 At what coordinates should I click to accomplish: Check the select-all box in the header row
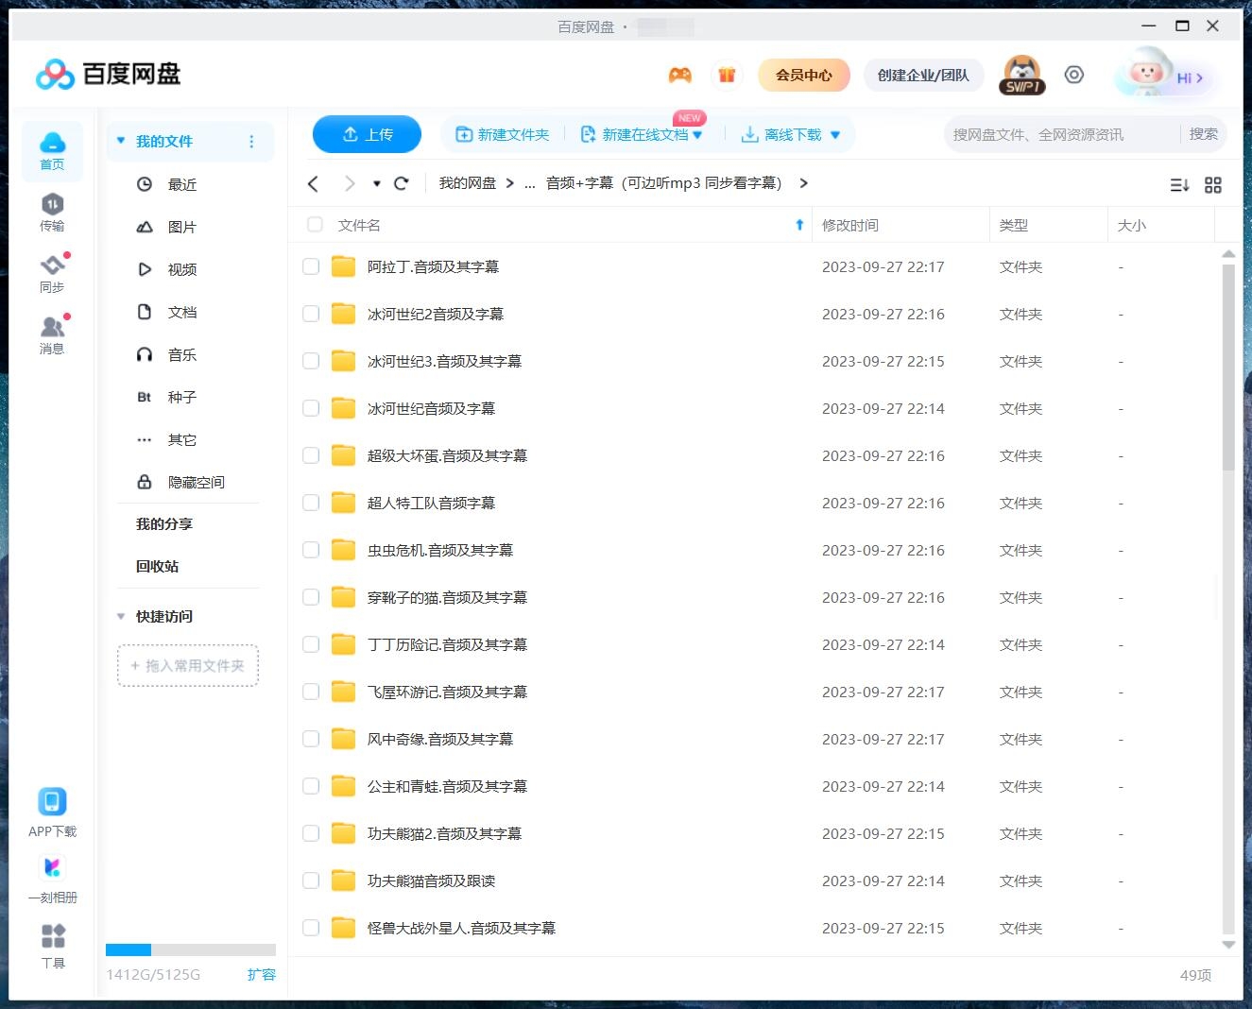tap(314, 225)
